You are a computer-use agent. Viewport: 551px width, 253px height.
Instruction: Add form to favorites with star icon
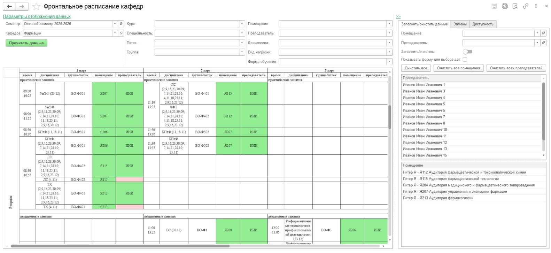[x=36, y=7]
